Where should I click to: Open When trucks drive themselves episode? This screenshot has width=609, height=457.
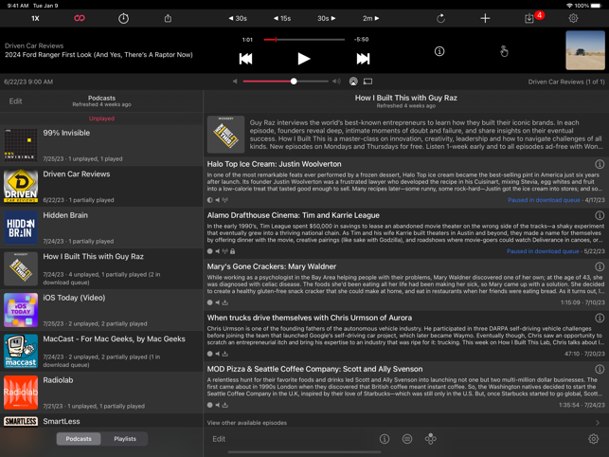(x=406, y=336)
